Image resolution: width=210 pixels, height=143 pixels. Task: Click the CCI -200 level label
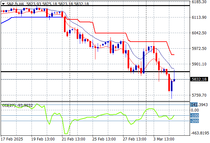pos(195,121)
